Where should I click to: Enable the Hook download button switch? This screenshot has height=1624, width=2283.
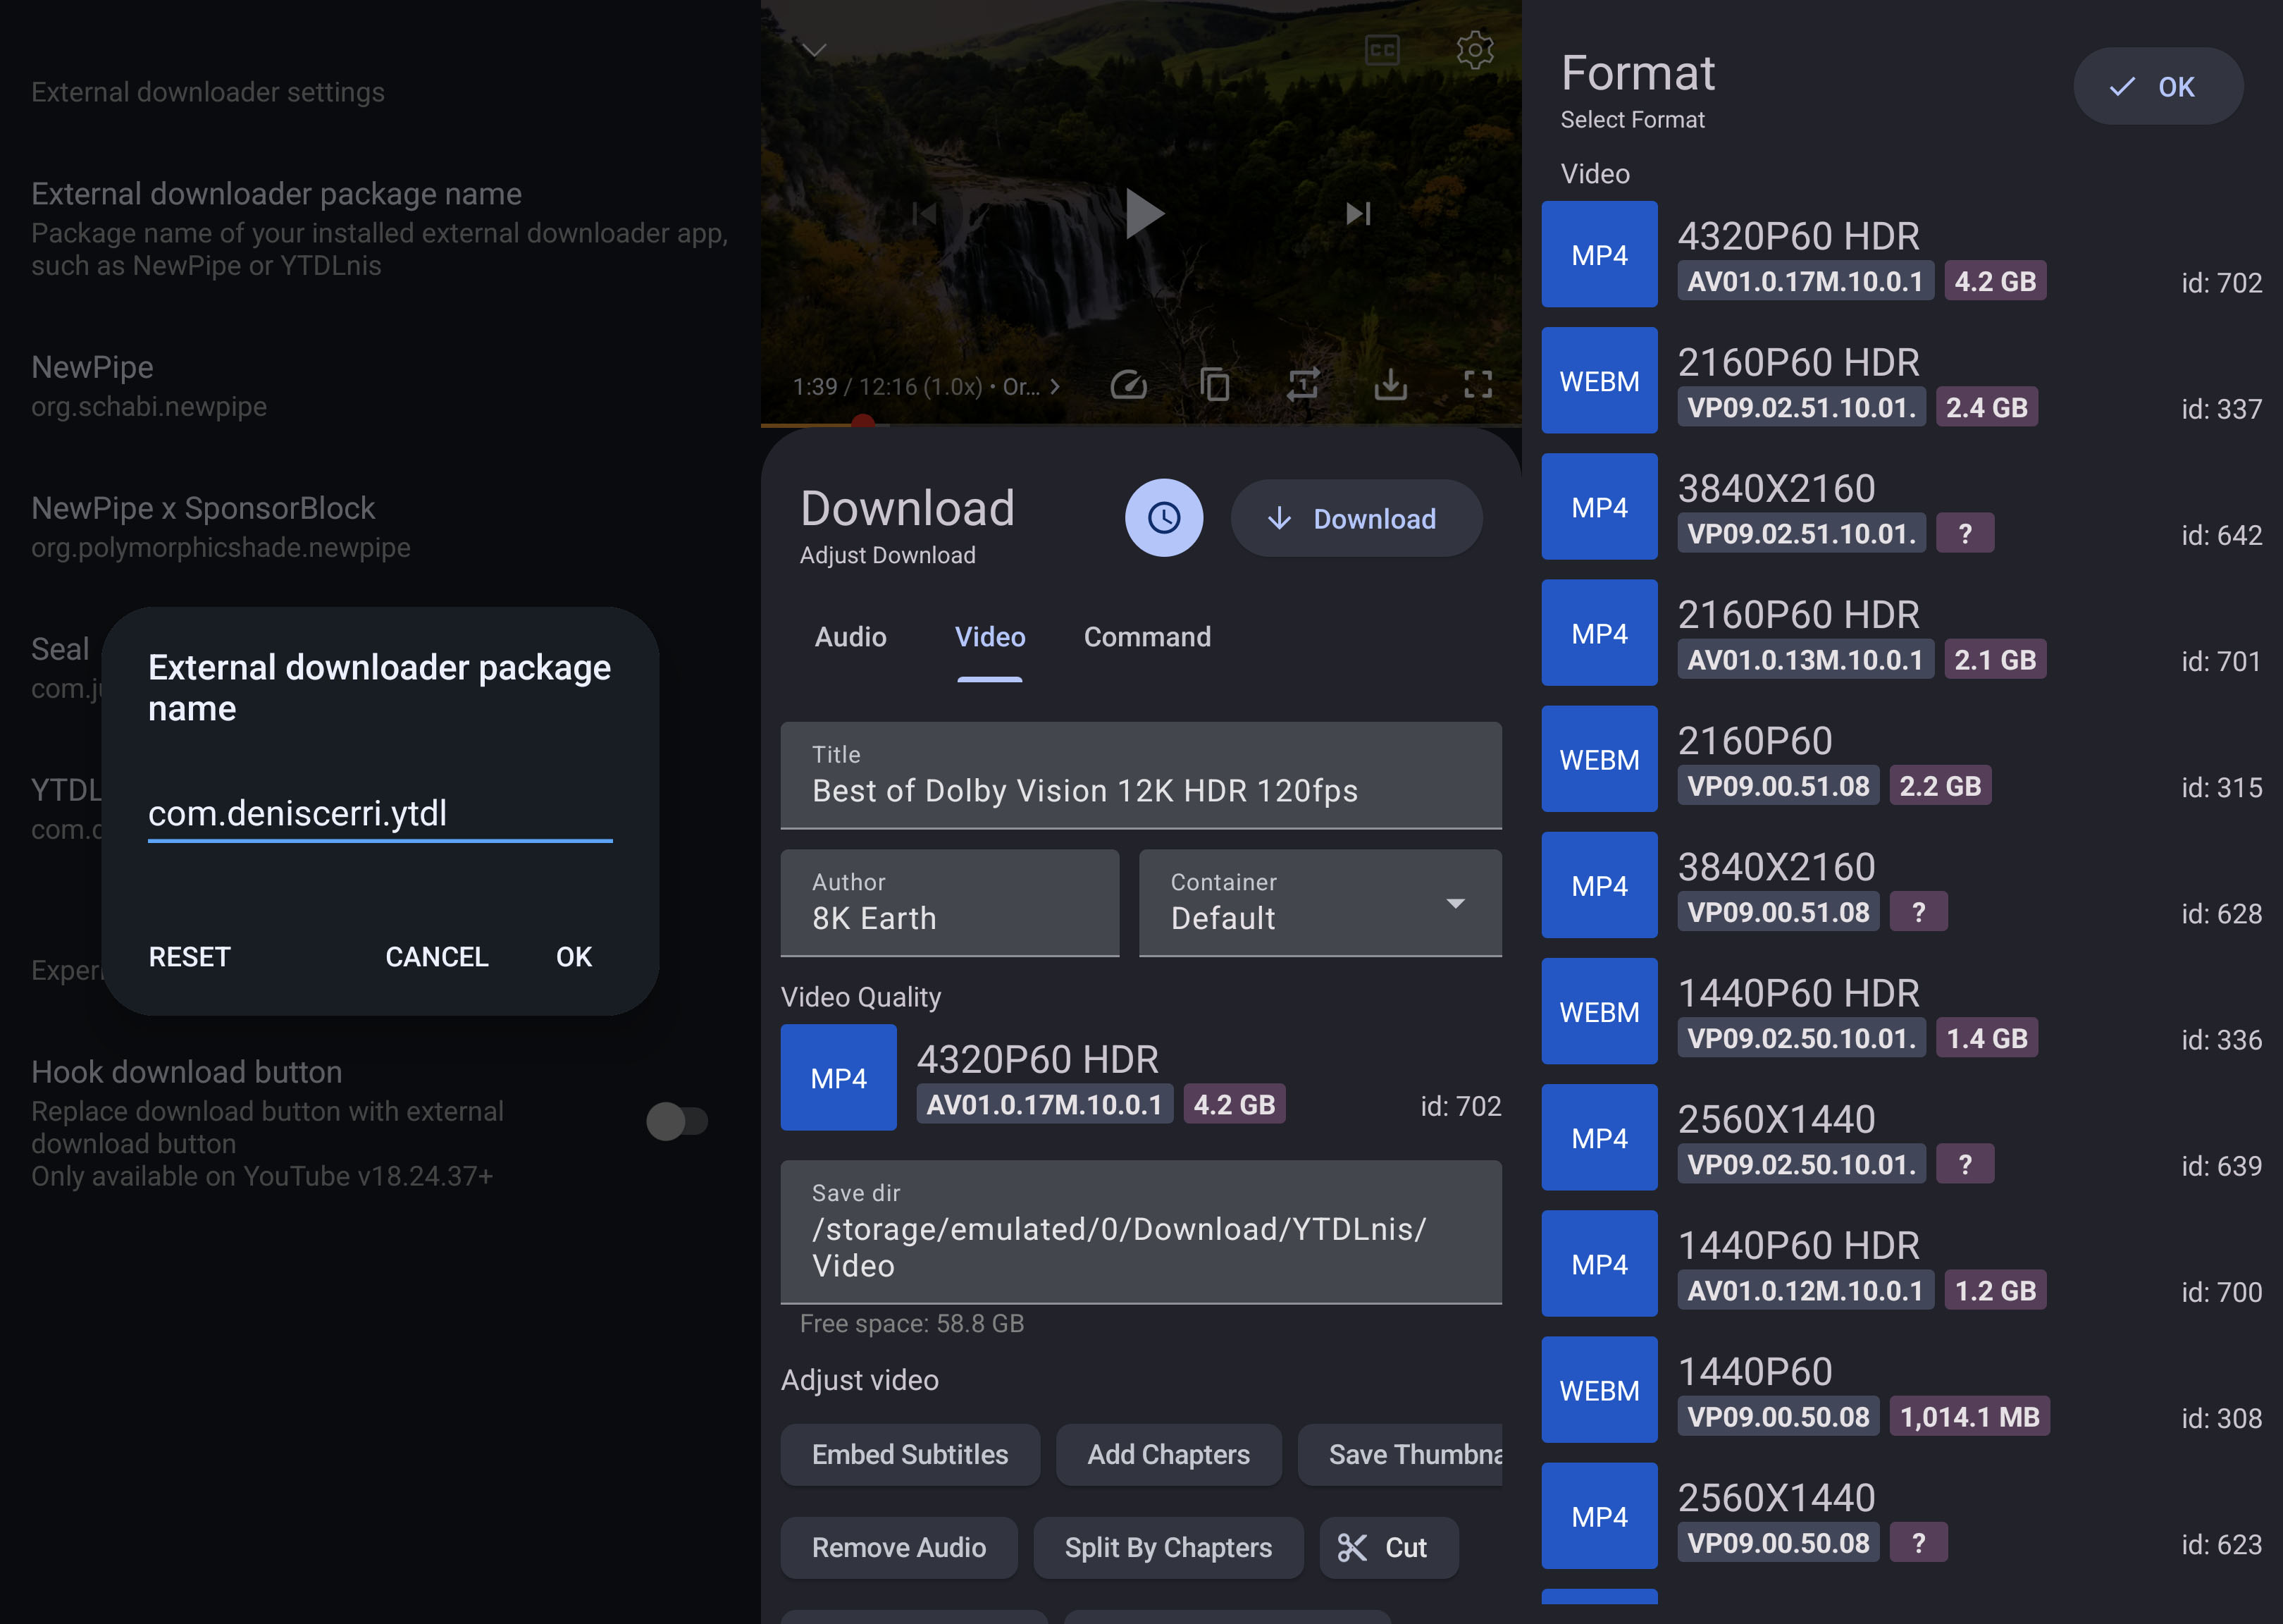(676, 1122)
